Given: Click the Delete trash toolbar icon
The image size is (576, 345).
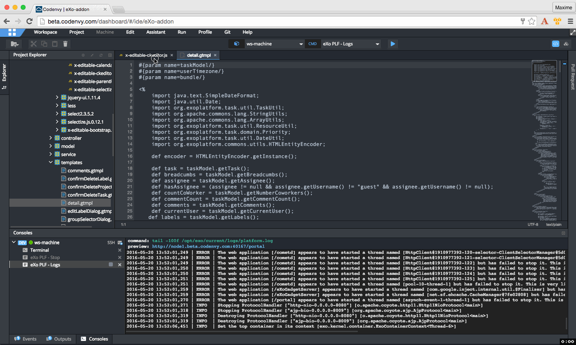Looking at the screenshot, I should 65,44.
